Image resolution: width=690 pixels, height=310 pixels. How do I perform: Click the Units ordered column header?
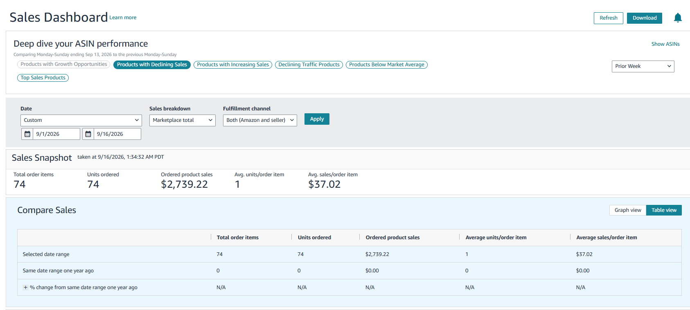click(314, 238)
